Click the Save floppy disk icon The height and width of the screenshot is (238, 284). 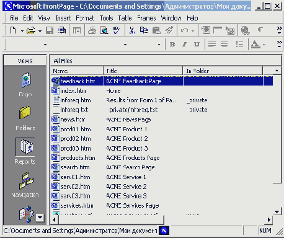click(50, 30)
